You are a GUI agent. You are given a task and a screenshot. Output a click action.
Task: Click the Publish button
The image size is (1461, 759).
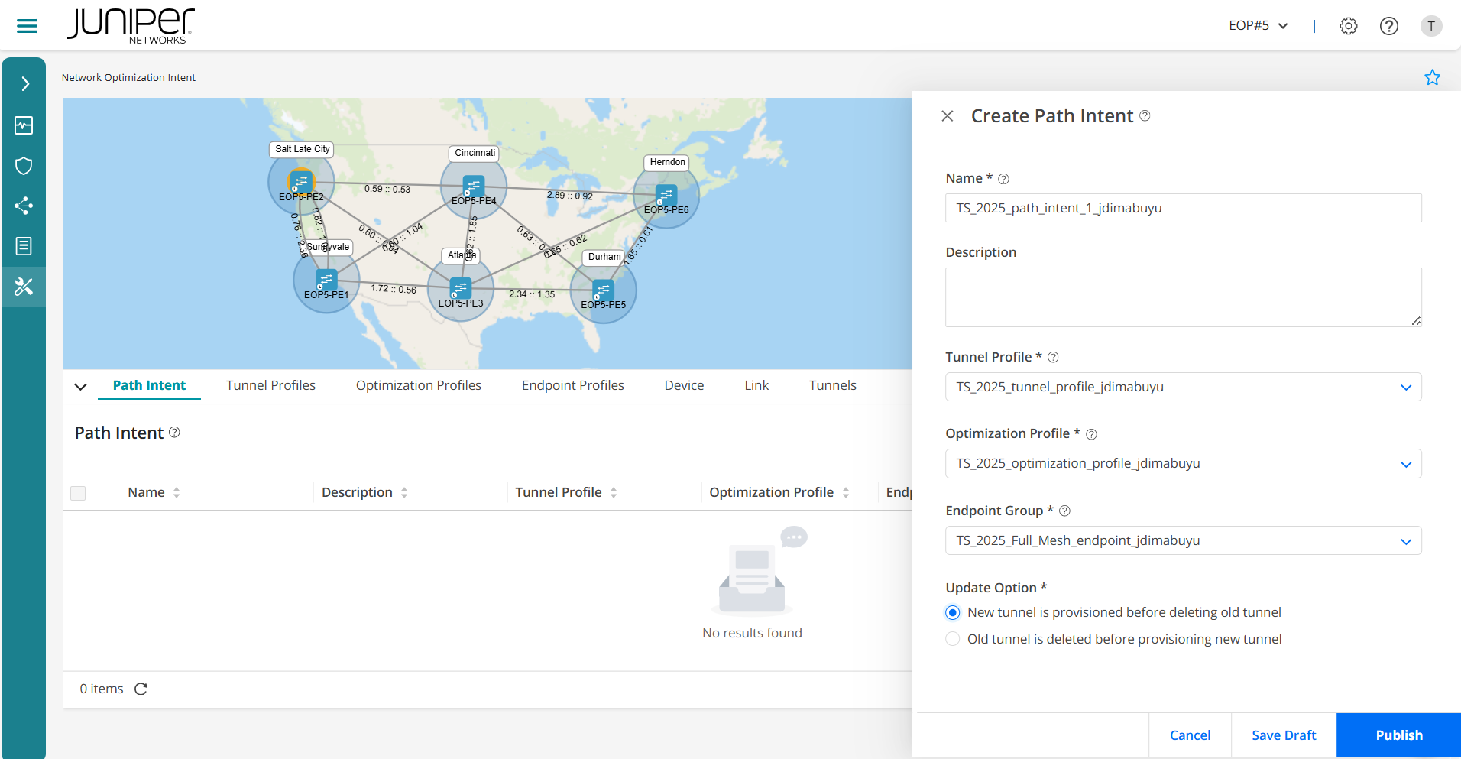point(1398,735)
